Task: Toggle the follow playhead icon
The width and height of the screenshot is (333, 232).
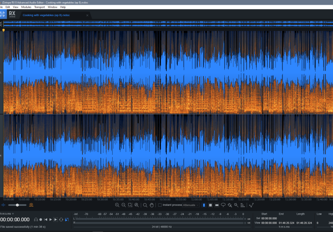Action: [x=67, y=220]
